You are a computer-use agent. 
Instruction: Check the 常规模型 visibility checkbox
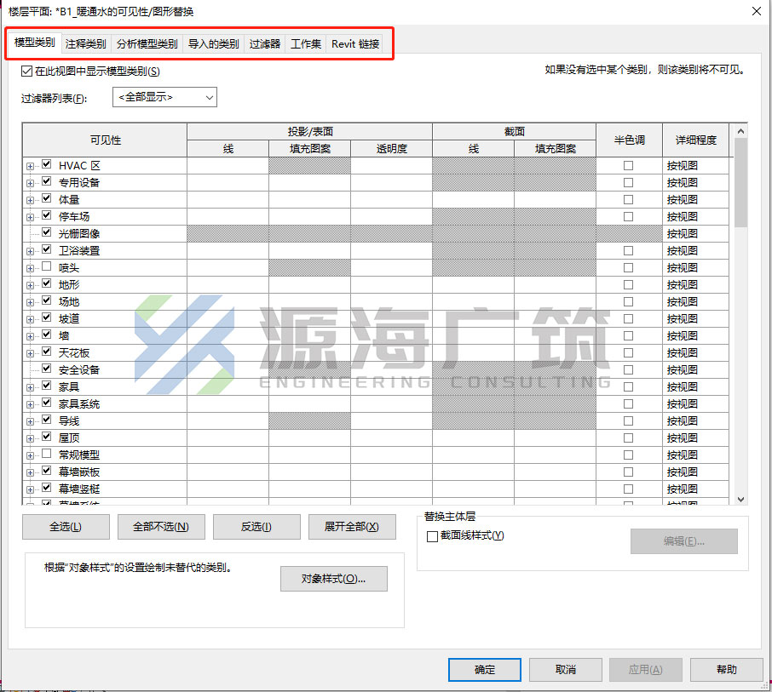coord(47,453)
